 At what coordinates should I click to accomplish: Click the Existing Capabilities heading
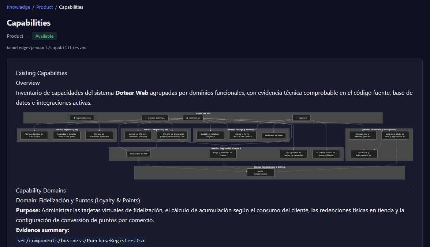pos(41,73)
